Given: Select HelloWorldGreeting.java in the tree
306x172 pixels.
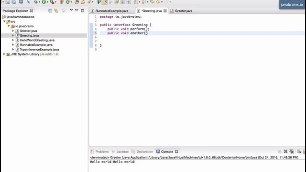Looking at the screenshot, I should tap(37, 40).
